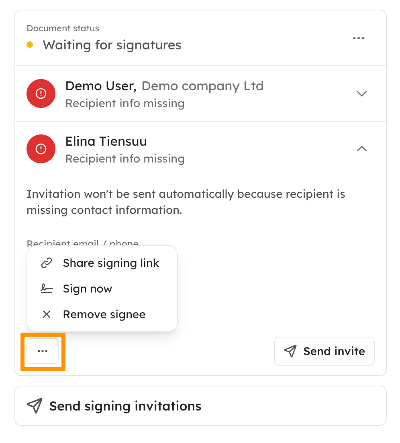Viewport: 400px width, 443px height.
Task: Pick Remove signee in the popup menu
Action: [104, 314]
